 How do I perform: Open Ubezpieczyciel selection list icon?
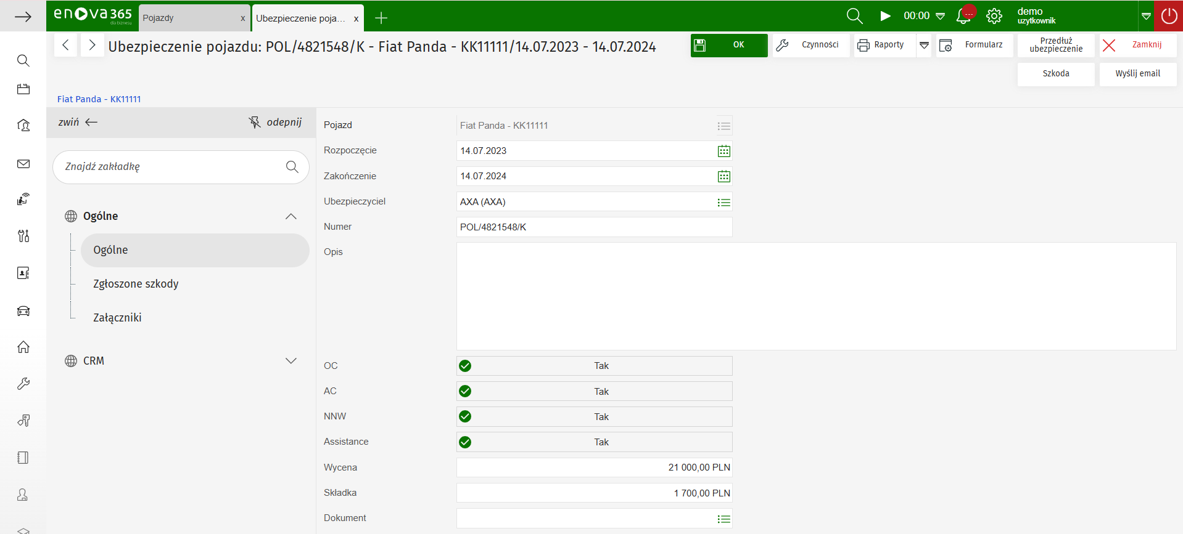click(x=723, y=203)
